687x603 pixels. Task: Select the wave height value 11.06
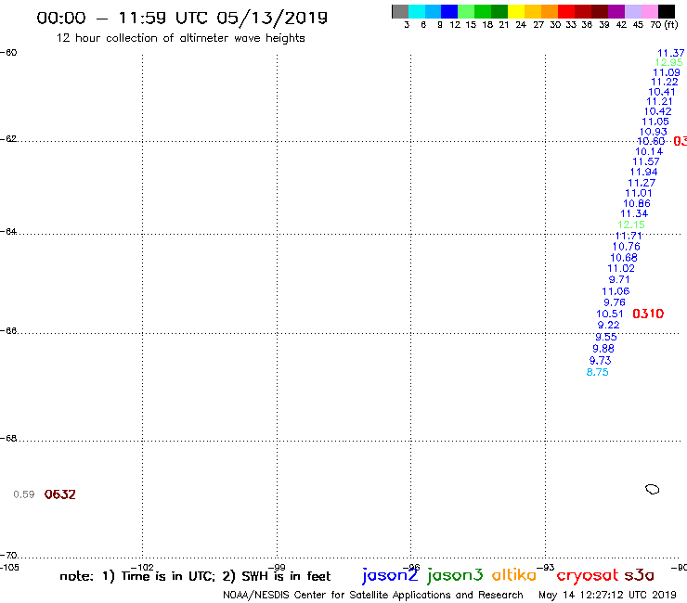616,291
